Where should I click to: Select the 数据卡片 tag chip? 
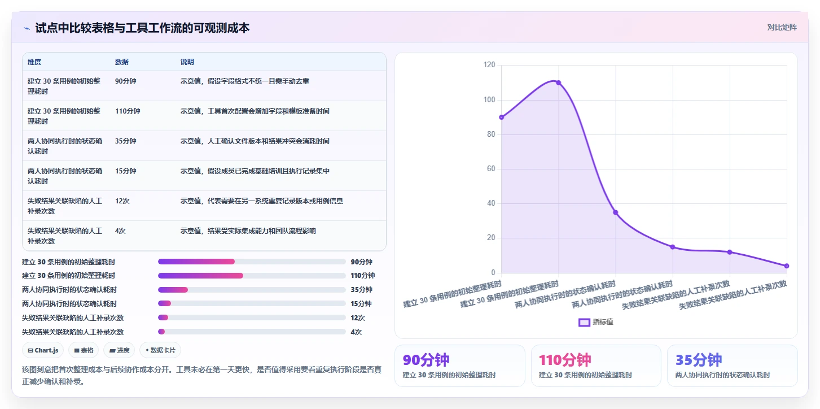coord(160,350)
